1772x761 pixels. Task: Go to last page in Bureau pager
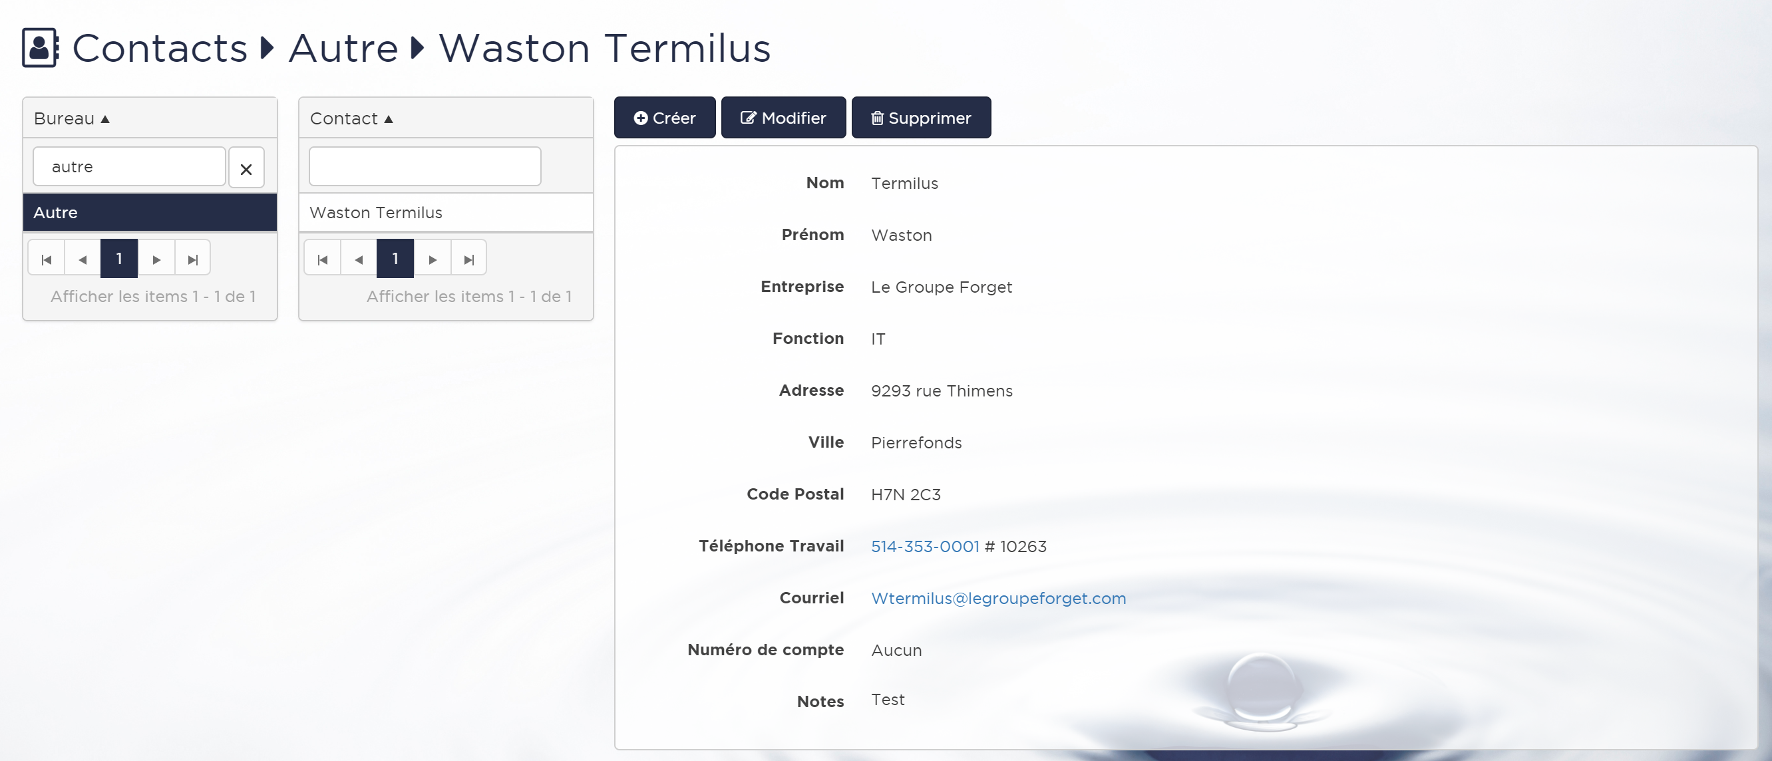192,259
